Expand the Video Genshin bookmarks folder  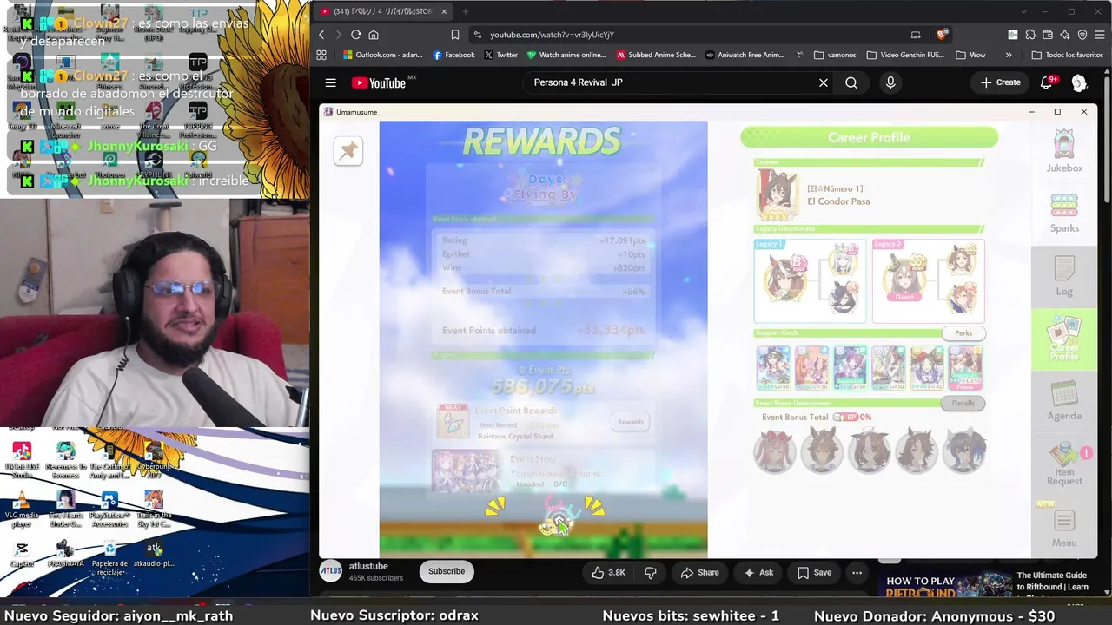904,55
